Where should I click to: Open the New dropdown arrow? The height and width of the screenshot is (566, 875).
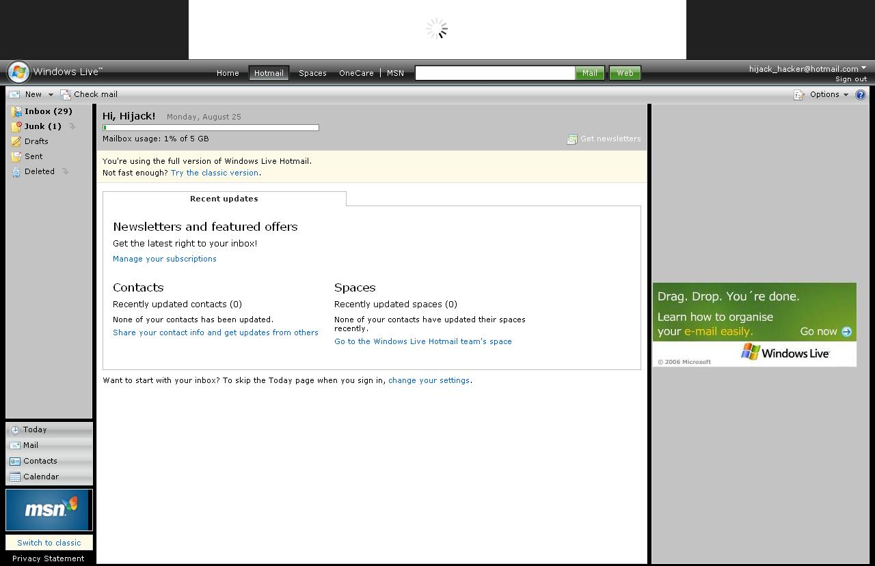50,95
